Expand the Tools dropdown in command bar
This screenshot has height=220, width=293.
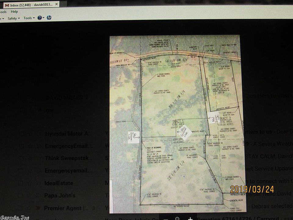point(29,18)
